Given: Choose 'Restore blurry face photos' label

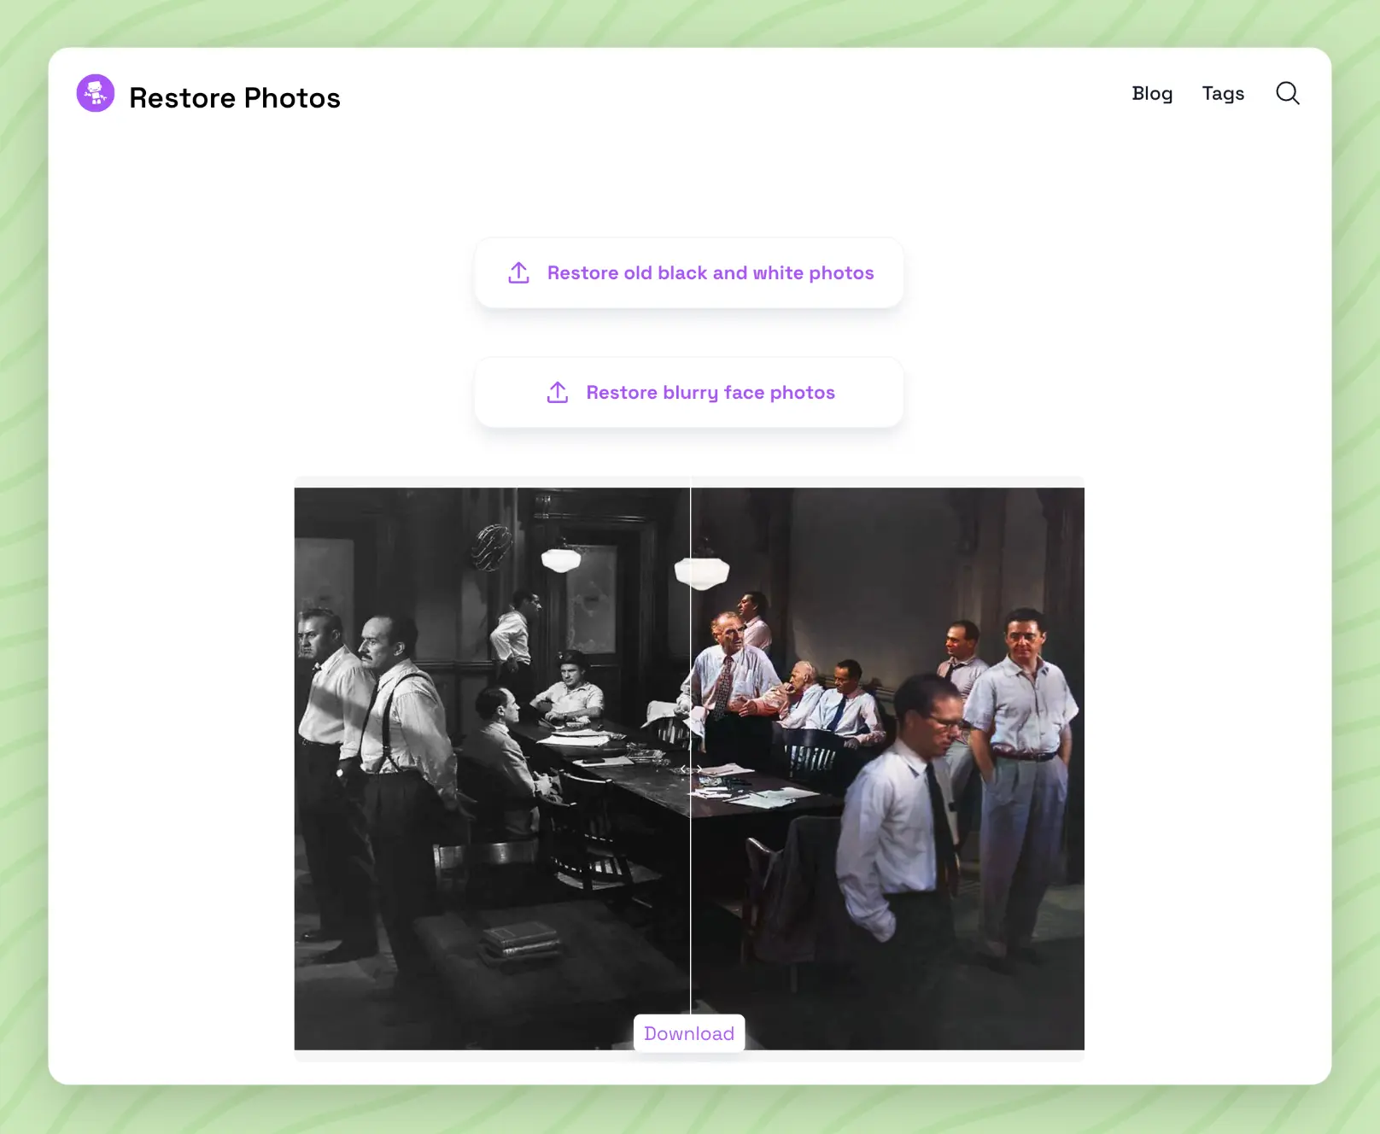Looking at the screenshot, I should pos(710,393).
